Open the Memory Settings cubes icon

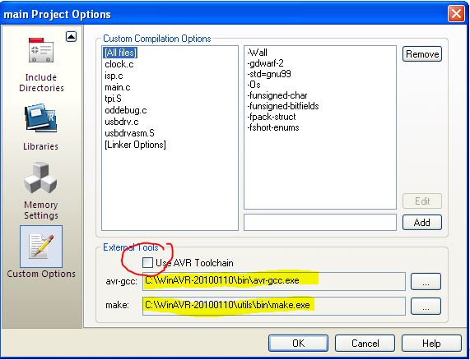(41, 178)
